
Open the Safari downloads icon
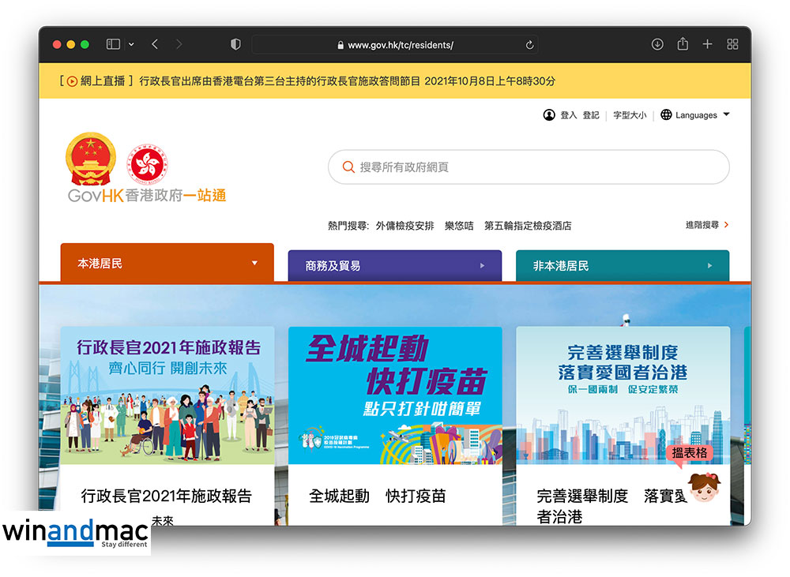pos(657,44)
